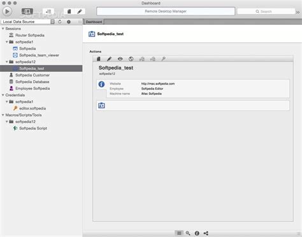302x237 pixels.
Task: Collapse the Macros/Scripts/Tools group
Action: coord(3,115)
